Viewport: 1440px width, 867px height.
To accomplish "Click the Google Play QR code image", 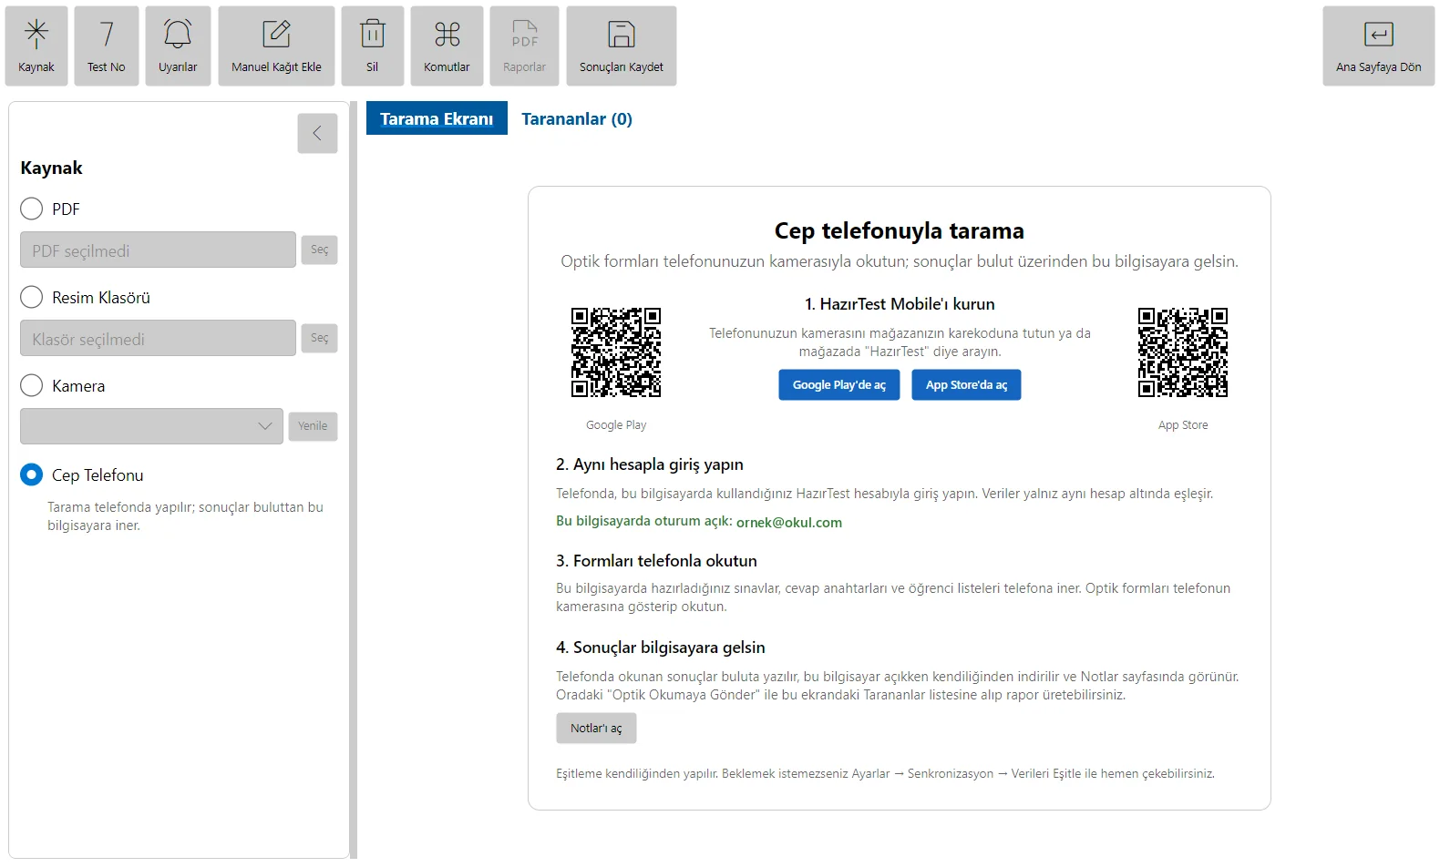I will 616,352.
